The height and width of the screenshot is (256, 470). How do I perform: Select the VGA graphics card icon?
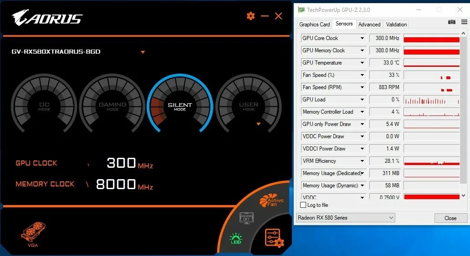pos(33,234)
